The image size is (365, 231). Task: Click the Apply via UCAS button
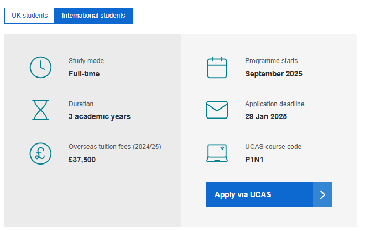[x=269, y=194]
